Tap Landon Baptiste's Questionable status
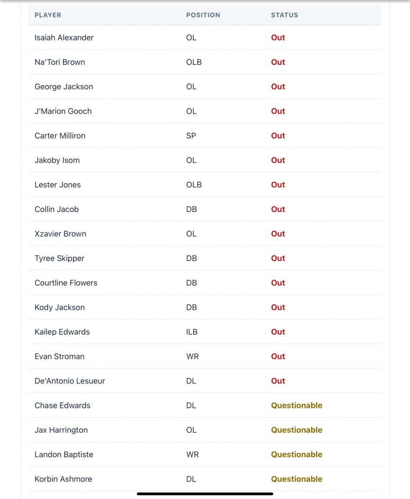The width and height of the screenshot is (410, 499). (297, 455)
